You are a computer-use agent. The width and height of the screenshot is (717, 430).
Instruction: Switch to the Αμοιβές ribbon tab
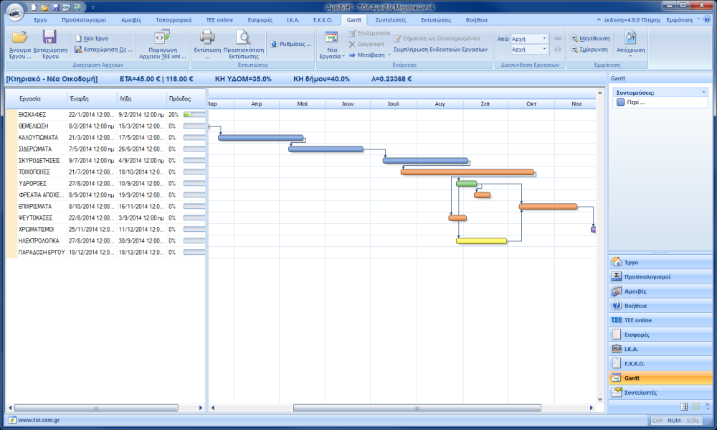point(131,20)
